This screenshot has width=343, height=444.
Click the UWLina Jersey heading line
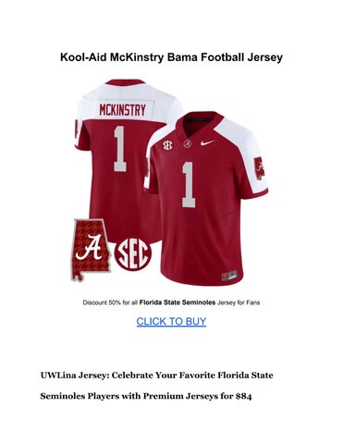[x=157, y=376]
